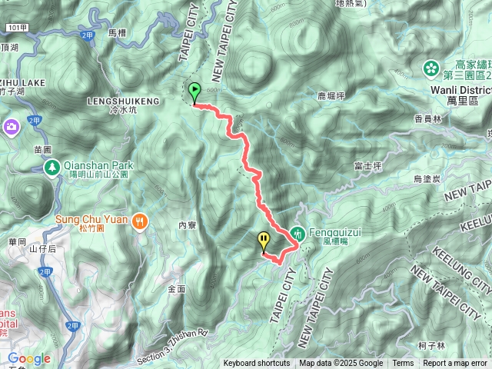Open the Google logo link

(29, 359)
